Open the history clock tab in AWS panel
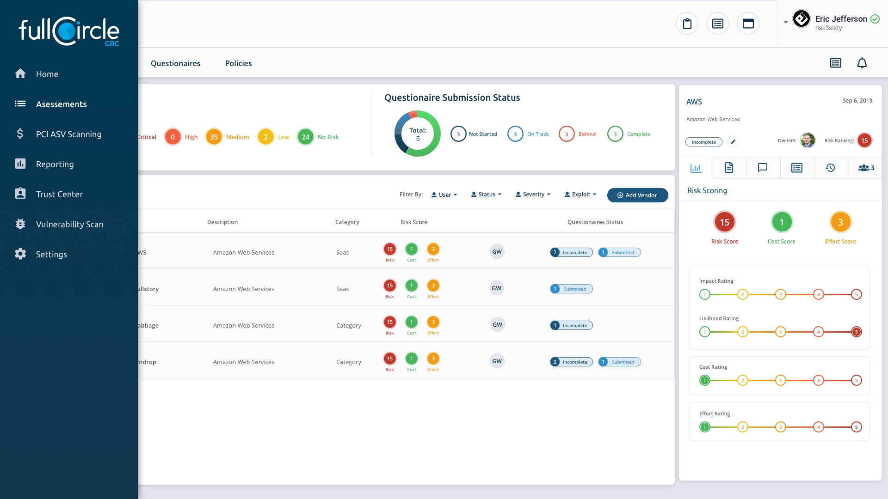This screenshot has width=888, height=499. click(830, 168)
